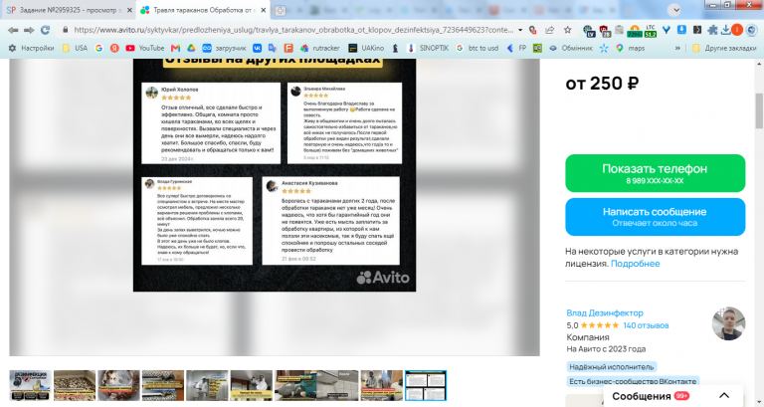Select the second gallery thumbnail
This screenshot has height=407, width=764.
point(75,385)
